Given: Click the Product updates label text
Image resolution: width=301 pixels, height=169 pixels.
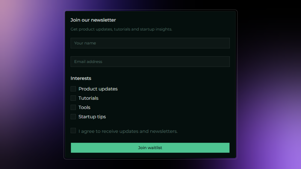Looking at the screenshot, I should (98, 89).
